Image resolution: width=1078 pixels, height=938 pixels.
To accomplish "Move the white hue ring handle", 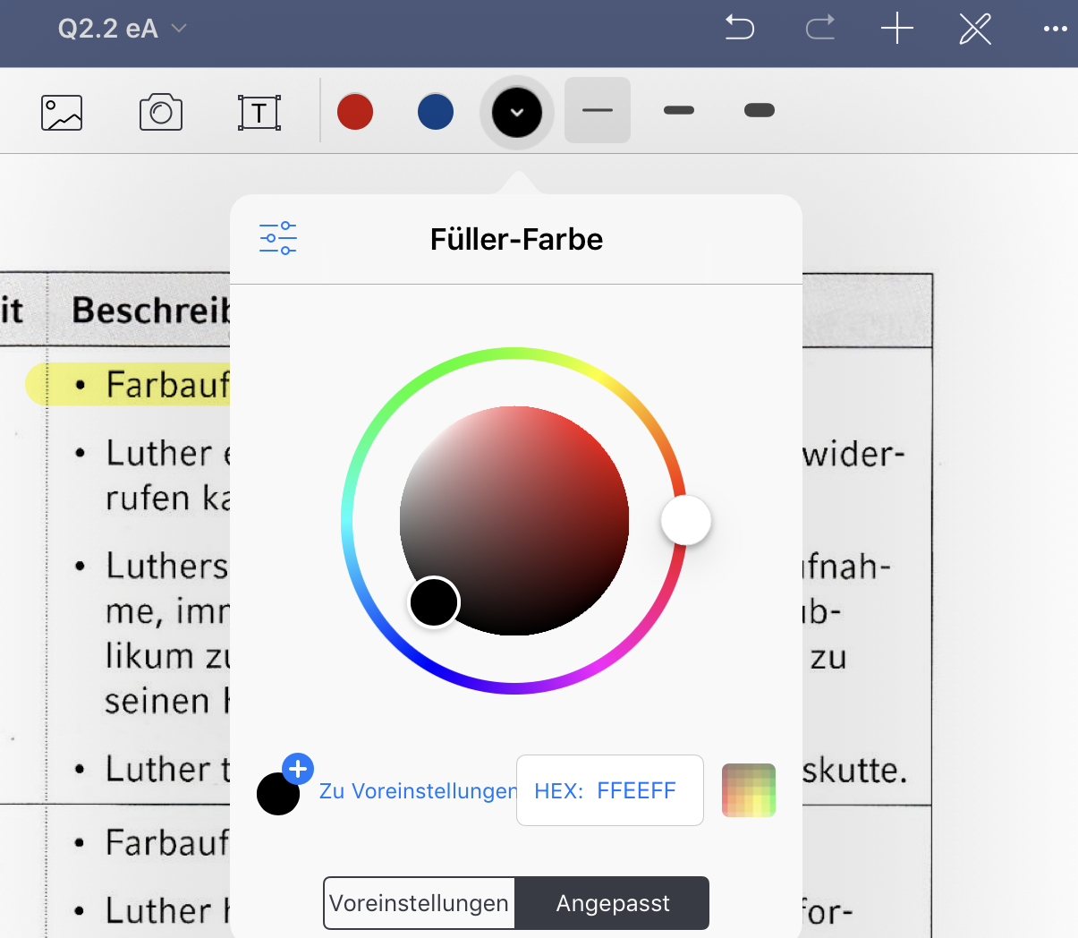I will [686, 520].
